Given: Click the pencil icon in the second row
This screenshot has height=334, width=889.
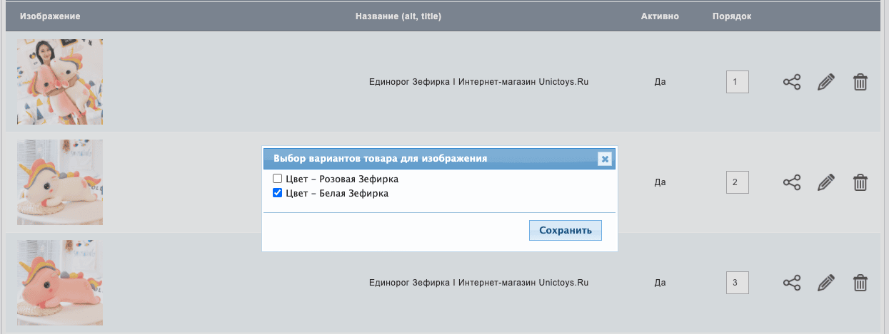Looking at the screenshot, I should tap(825, 182).
